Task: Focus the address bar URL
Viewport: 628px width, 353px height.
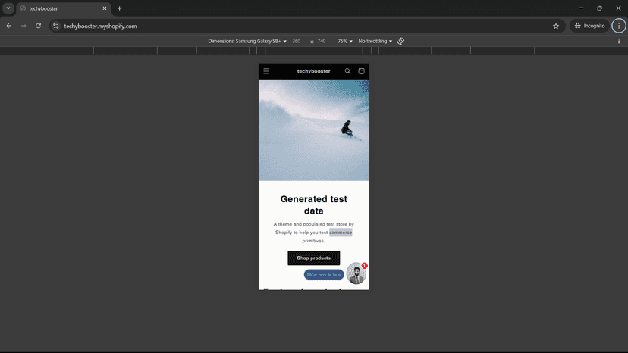Action: pyautogui.click(x=100, y=26)
